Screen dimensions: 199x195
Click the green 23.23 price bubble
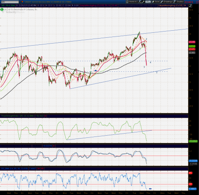[x=192, y=46]
